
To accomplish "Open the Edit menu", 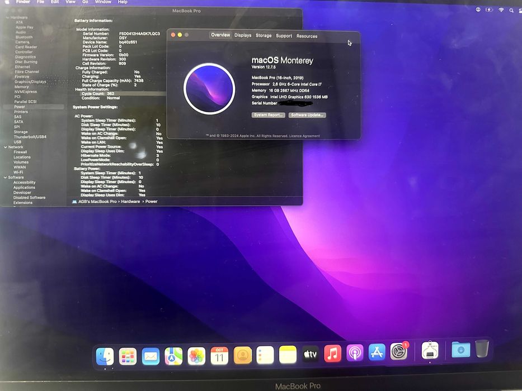I will click(x=55, y=2).
